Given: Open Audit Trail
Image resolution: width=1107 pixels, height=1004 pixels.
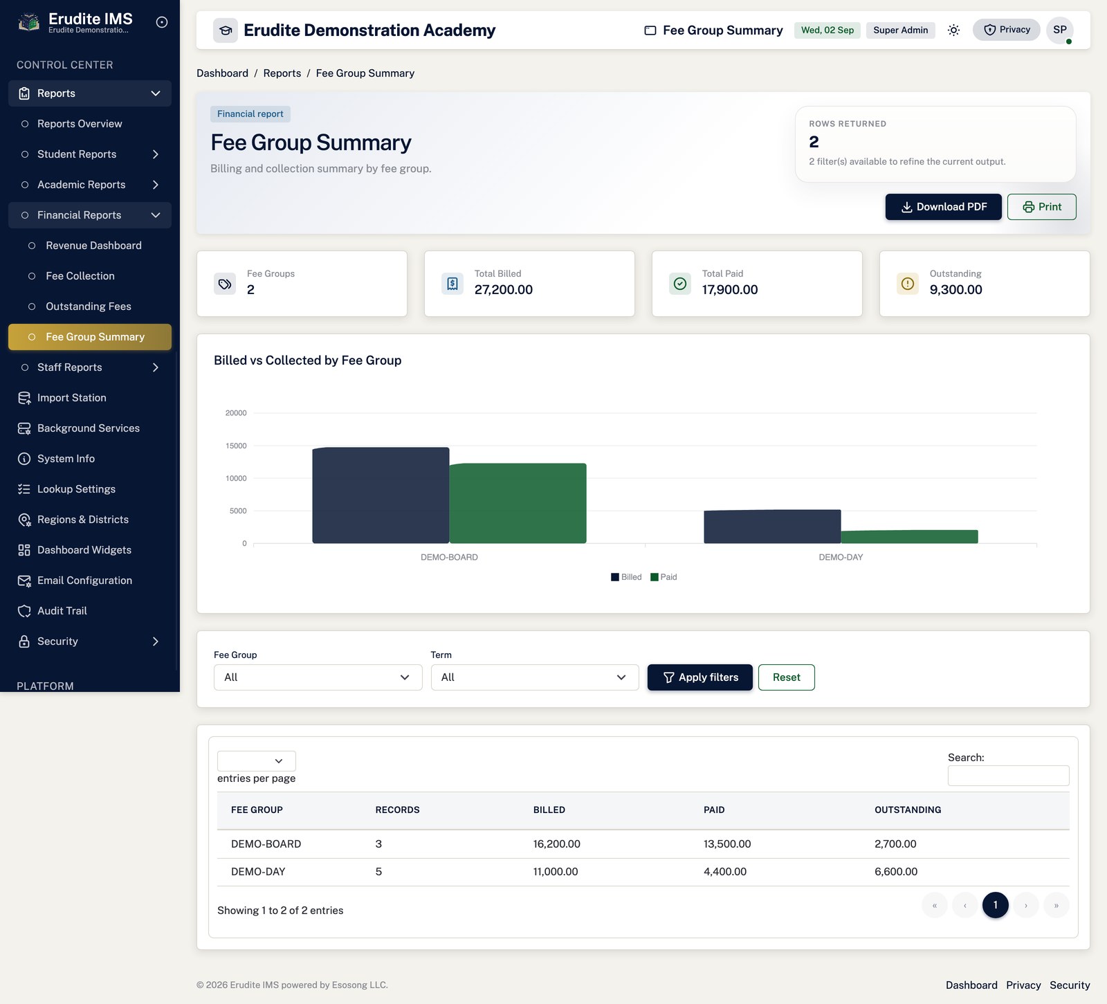Looking at the screenshot, I should pos(90,611).
